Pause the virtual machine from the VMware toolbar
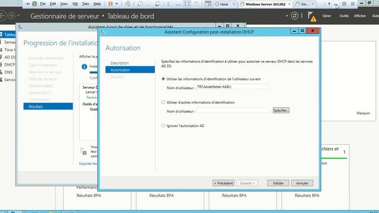This screenshot has width=379, height=213. [111, 4]
